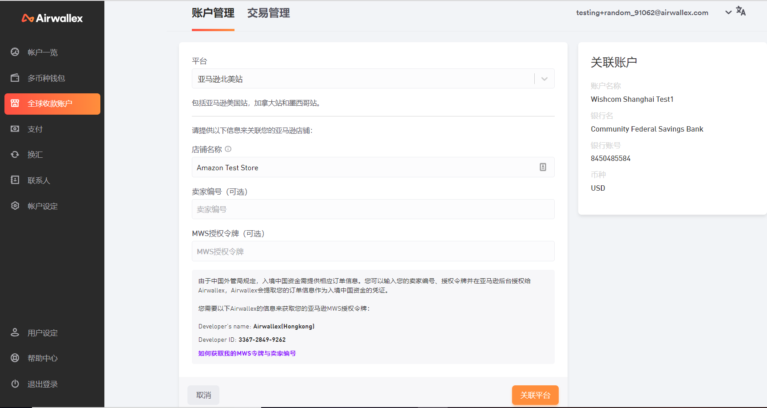Image resolution: width=767 pixels, height=408 pixels.
Task: Expand the 亚马逊北美站 platform dropdown
Action: click(x=544, y=78)
